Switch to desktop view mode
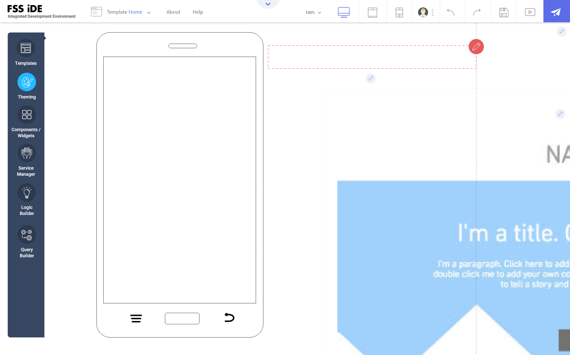The height and width of the screenshot is (355, 570). [x=344, y=12]
